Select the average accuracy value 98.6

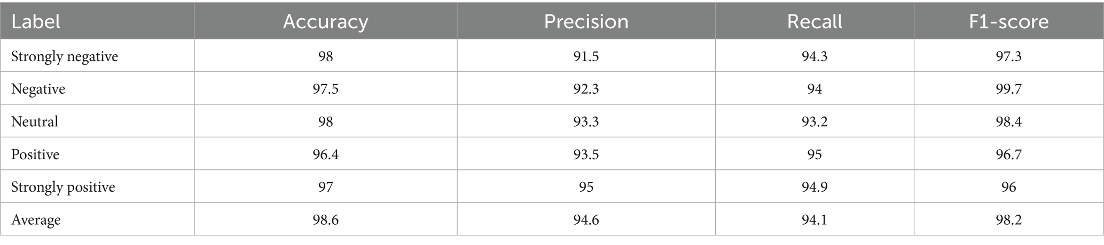[x=325, y=219]
